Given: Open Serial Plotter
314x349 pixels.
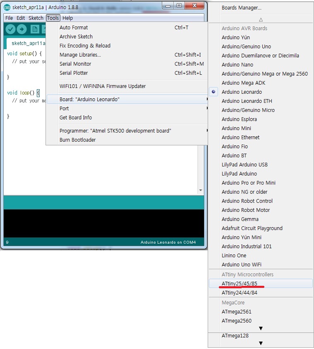Looking at the screenshot, I should tap(127, 73).
